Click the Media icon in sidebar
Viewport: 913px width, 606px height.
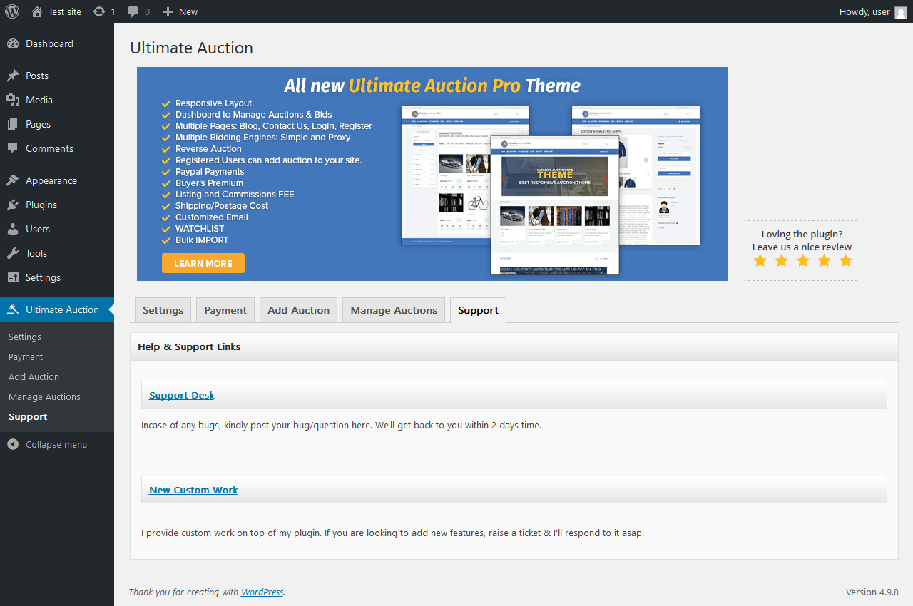[13, 100]
